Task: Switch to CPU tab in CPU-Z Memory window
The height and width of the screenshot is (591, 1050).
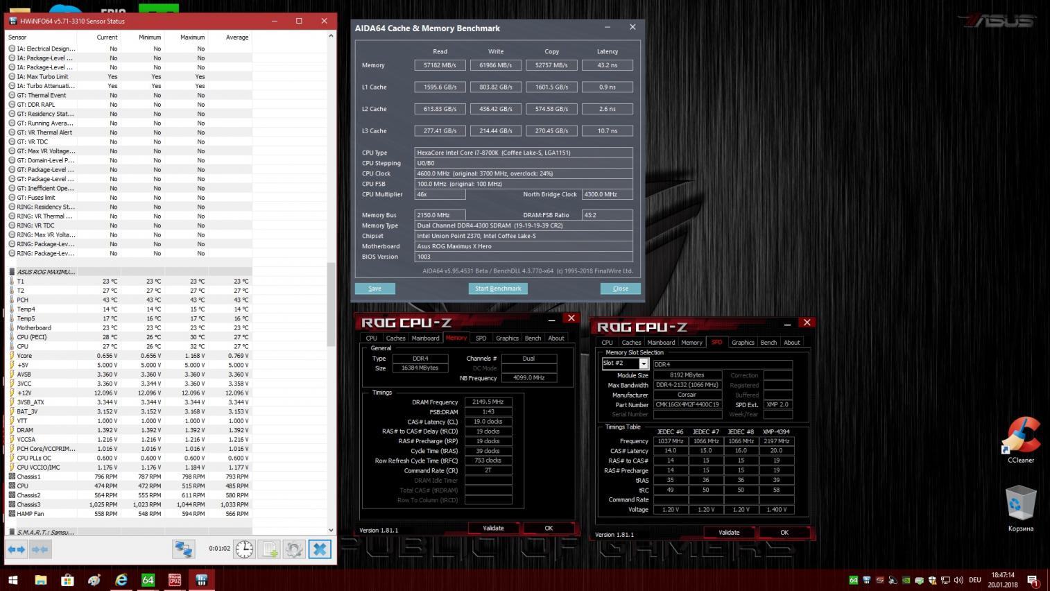Action: tap(372, 338)
